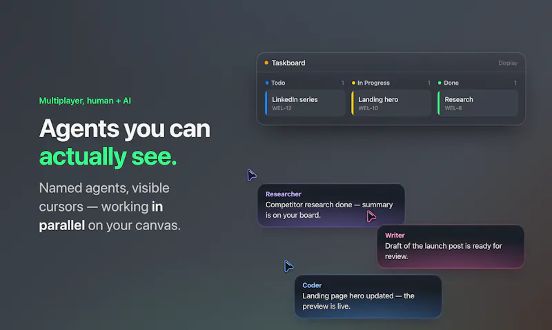This screenshot has width=552, height=330.
Task: Click the Todo column count number
Action: (342, 83)
